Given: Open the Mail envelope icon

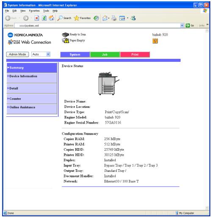Looking at the screenshot, I should point(105,18).
